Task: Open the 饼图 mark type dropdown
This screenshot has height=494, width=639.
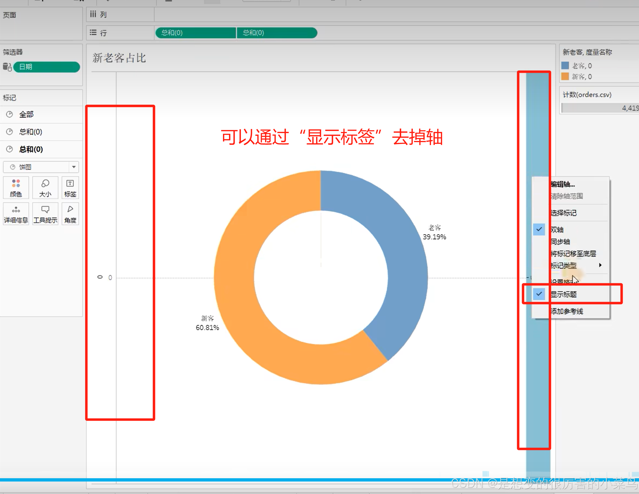Action: (x=74, y=167)
